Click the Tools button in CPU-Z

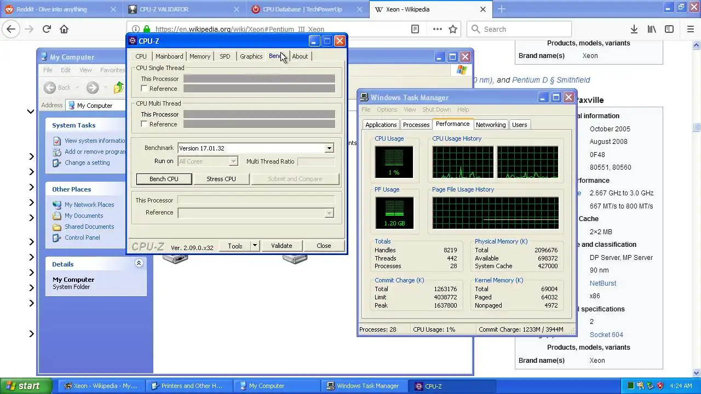(235, 246)
